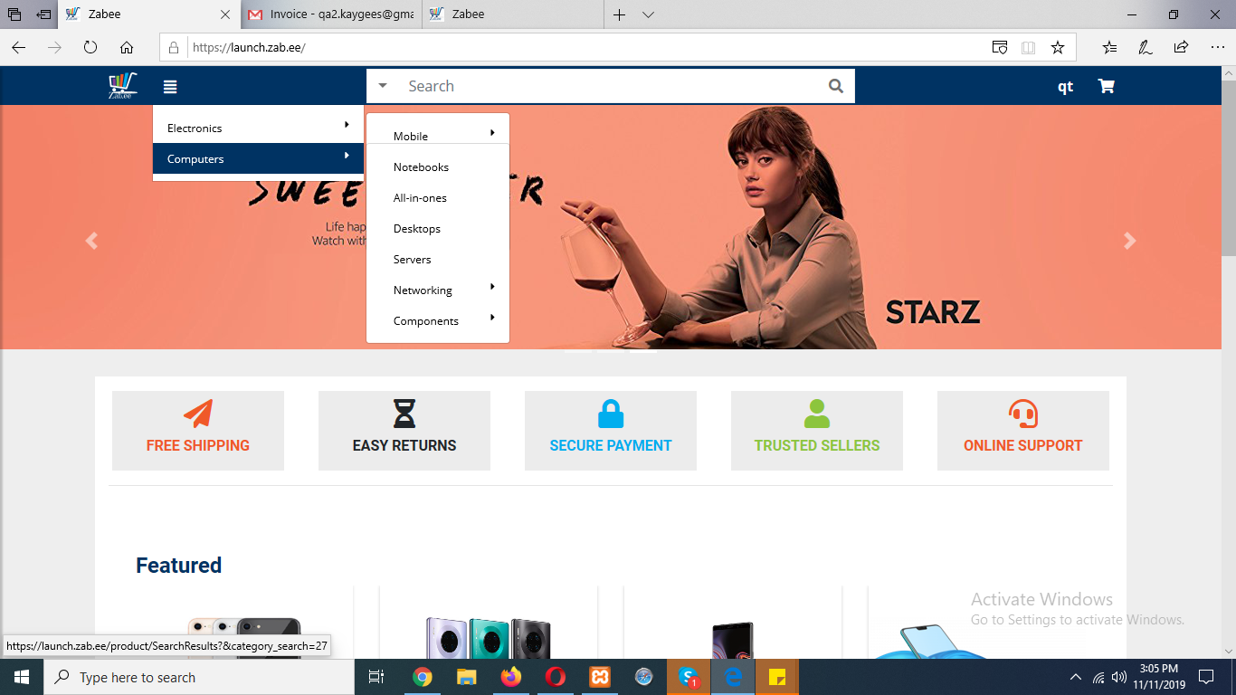Choose Networking from submenu

pyautogui.click(x=423, y=290)
